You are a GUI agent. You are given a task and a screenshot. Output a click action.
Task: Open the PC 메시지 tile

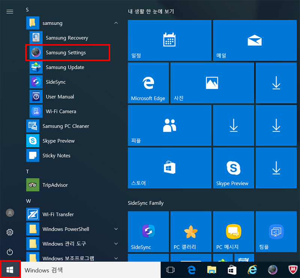coord(234,232)
